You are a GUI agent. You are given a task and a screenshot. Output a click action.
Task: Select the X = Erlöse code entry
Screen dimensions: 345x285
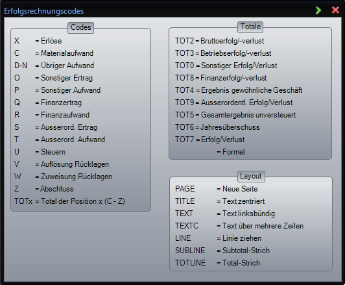(x=38, y=41)
